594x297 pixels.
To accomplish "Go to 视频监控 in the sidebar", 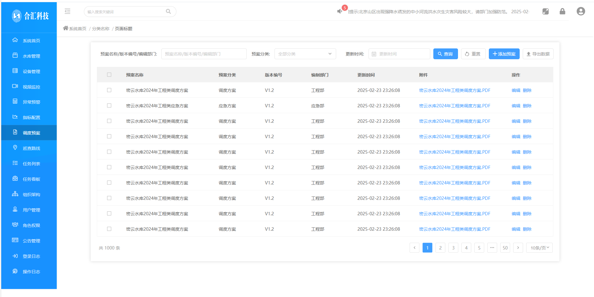I will 31,87.
